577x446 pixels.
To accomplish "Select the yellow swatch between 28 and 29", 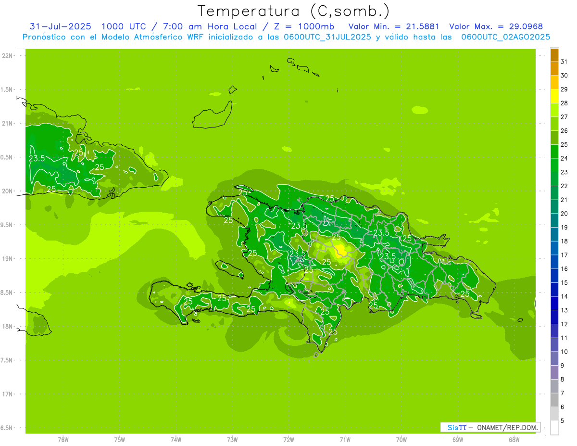I will click(554, 96).
